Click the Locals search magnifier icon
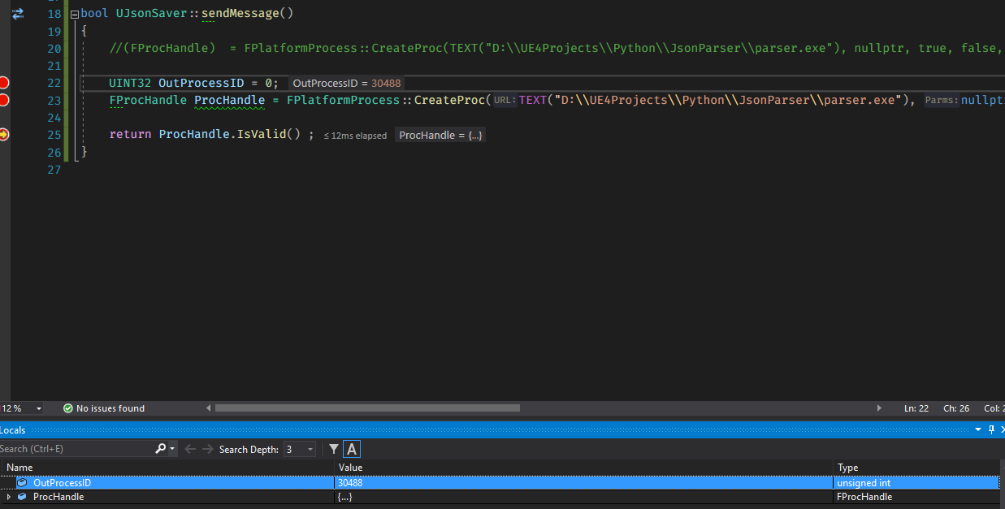Image resolution: width=1005 pixels, height=509 pixels. point(160,449)
